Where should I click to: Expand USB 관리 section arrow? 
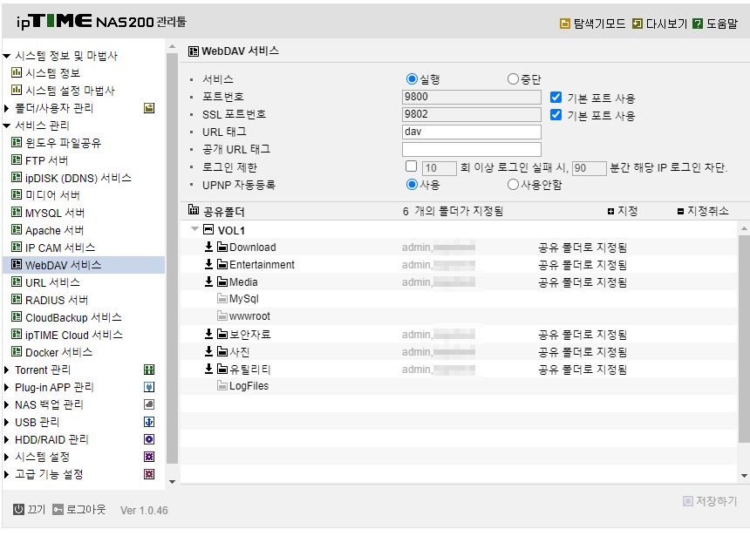click(7, 422)
